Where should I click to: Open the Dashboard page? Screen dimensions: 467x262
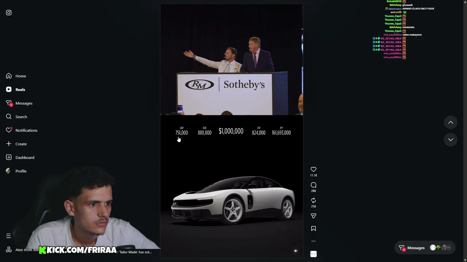[20, 158]
